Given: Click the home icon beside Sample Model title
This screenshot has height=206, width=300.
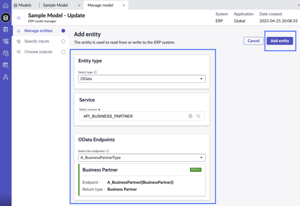Looking at the screenshot, I should 19,18.
